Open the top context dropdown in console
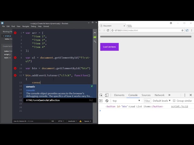This screenshot has width=194, height=145. (126, 101)
